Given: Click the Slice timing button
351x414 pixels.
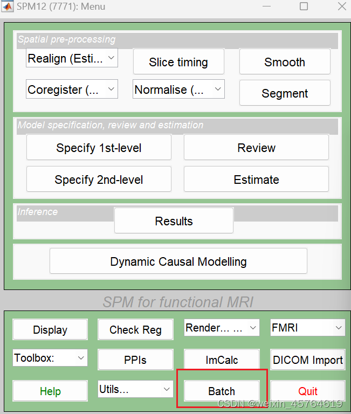Looking at the screenshot, I should 178,61.
